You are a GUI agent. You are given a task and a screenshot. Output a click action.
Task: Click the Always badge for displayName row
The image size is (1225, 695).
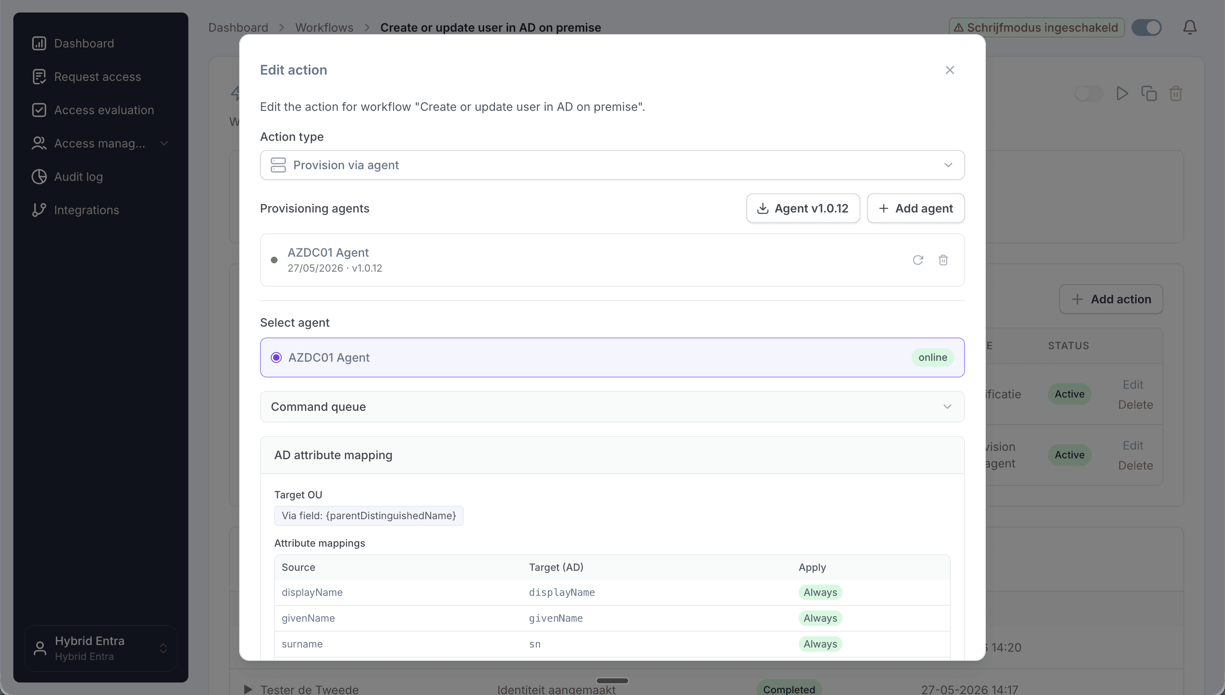pos(820,592)
